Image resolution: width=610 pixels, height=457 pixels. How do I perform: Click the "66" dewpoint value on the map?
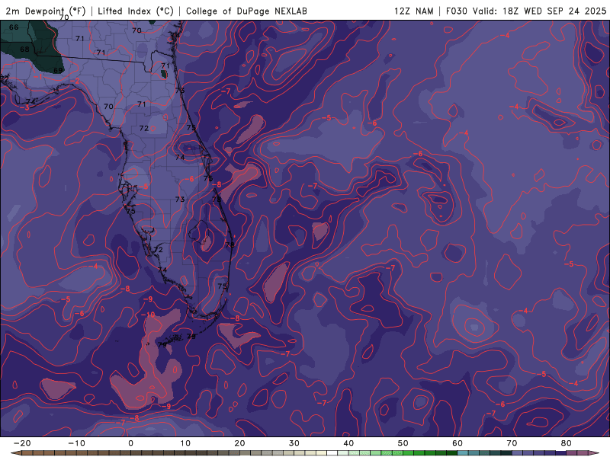point(14,27)
